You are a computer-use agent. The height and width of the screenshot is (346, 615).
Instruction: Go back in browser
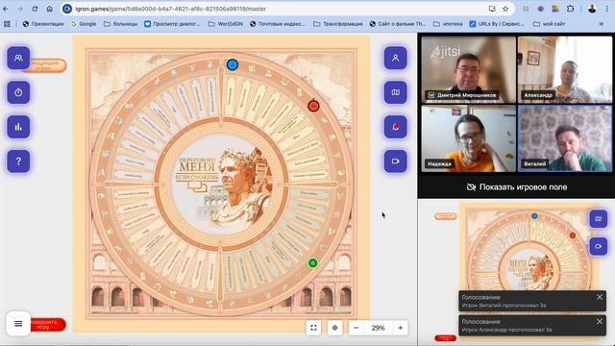click(x=6, y=9)
